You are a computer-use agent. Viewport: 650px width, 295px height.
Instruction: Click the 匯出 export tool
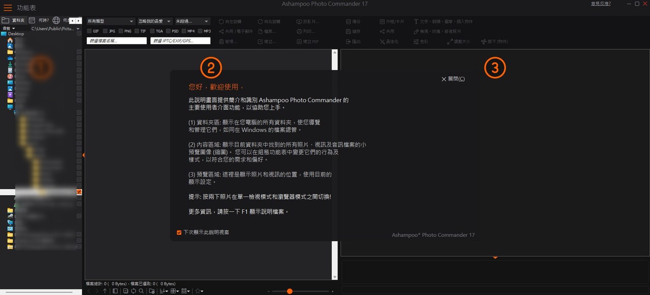353,42
